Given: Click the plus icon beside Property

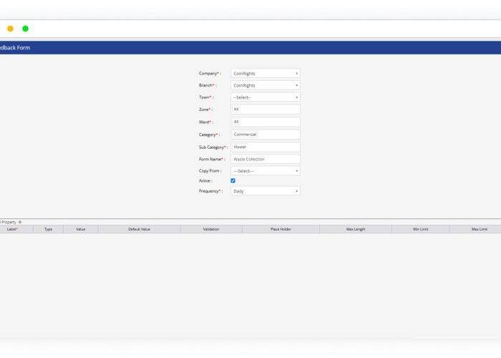Looking at the screenshot, I should 20,222.
